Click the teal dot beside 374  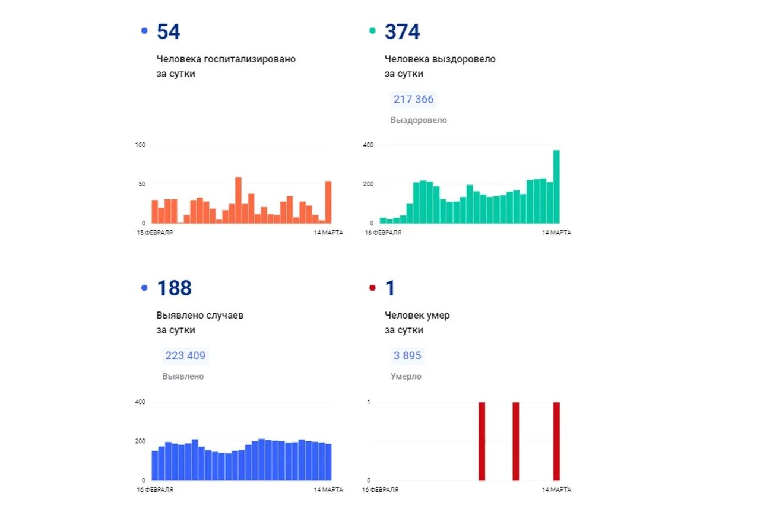click(372, 31)
